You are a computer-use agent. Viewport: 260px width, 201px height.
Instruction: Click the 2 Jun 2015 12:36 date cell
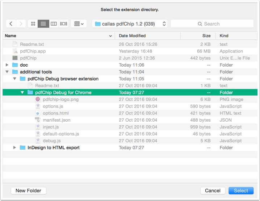137,58
